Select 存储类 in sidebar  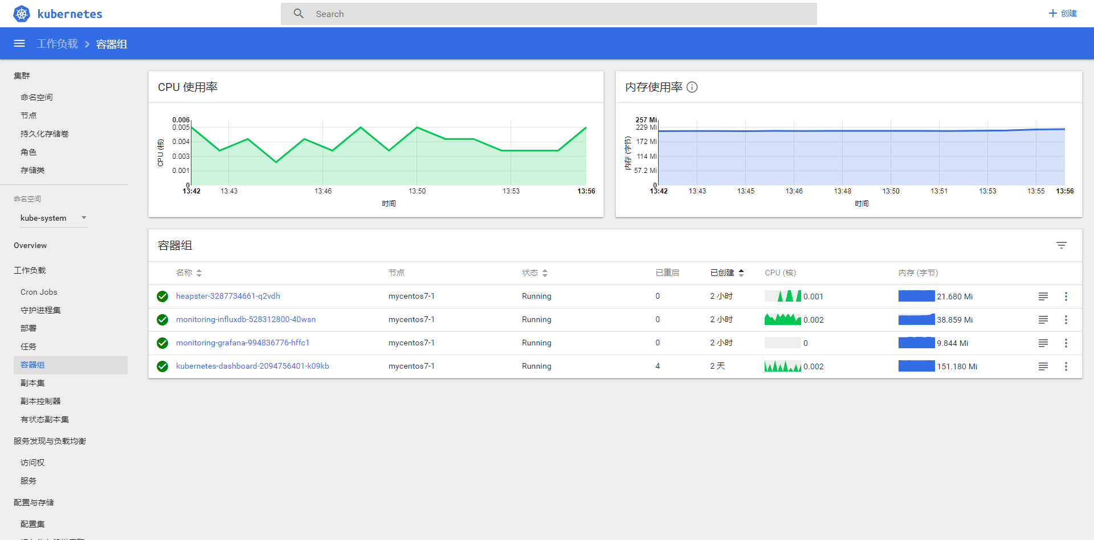pos(32,170)
